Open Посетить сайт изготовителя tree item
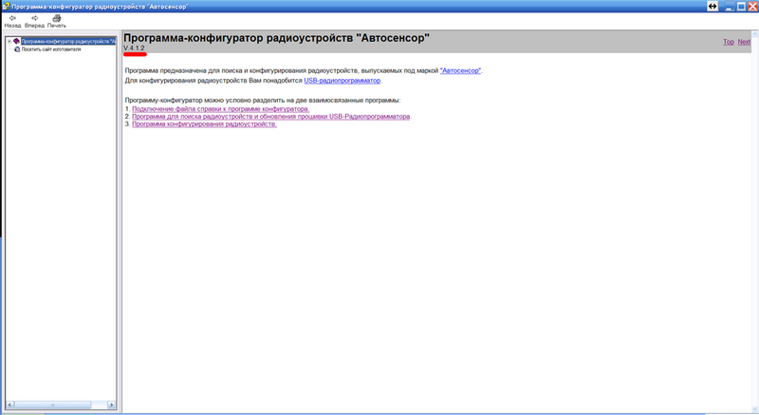The height and width of the screenshot is (415, 759). (x=51, y=49)
